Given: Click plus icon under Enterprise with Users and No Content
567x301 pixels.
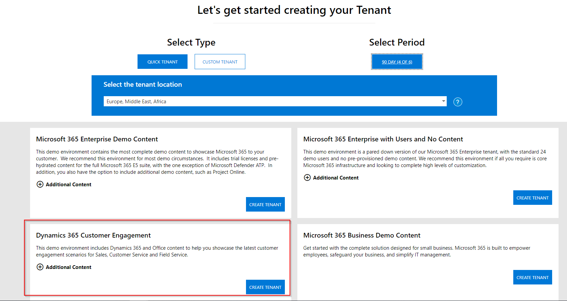Looking at the screenshot, I should [x=307, y=177].
